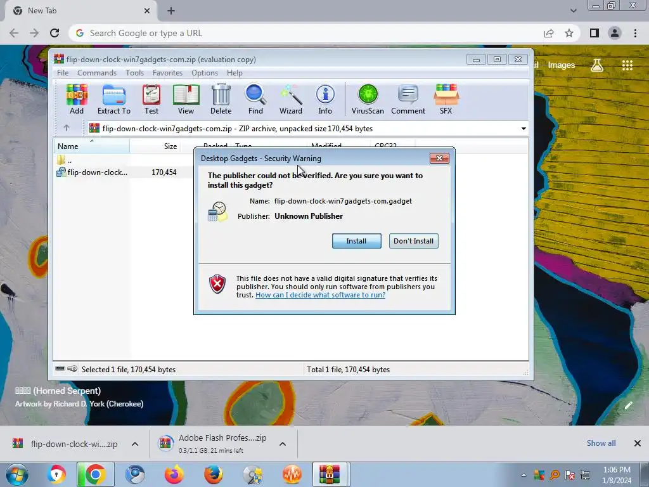The width and height of the screenshot is (649, 487).
Task: Click the artwork credit Richard D. York link
Action: pyautogui.click(x=79, y=404)
